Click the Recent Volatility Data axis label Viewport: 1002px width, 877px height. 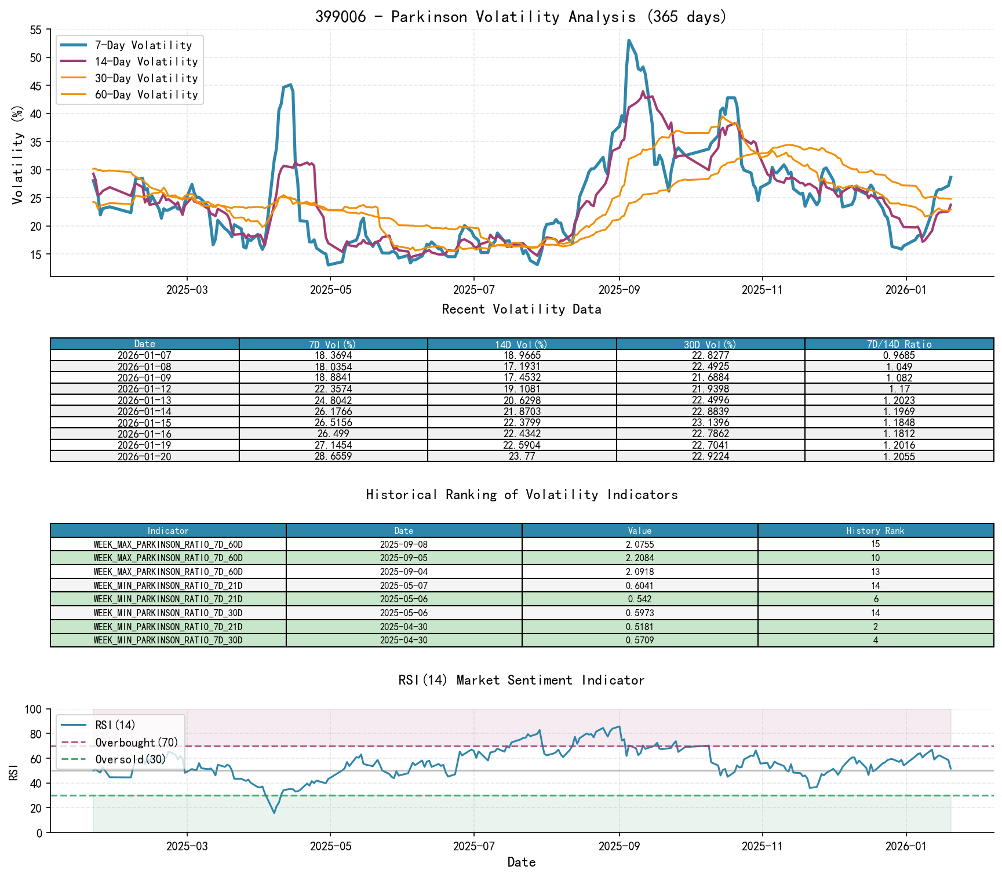[521, 310]
